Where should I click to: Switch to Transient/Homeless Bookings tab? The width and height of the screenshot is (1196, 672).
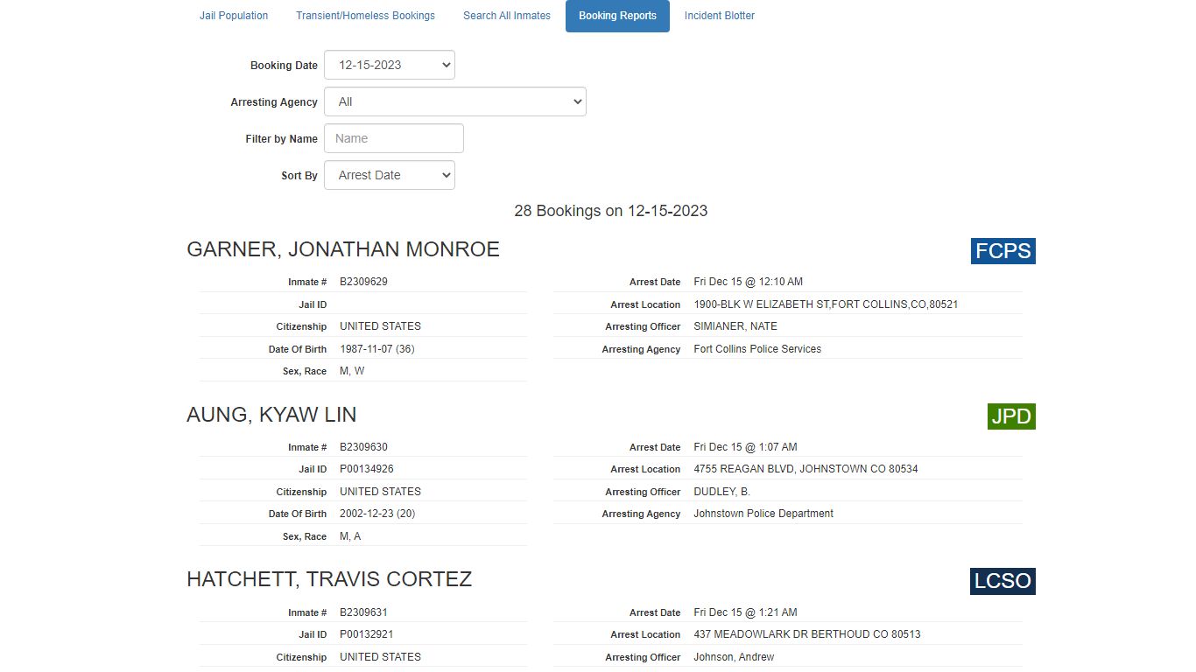click(365, 16)
